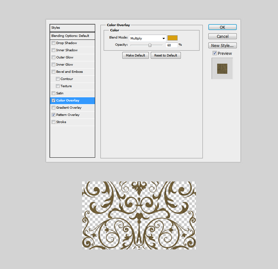Click the Make Default button
Viewport: 278px width, 269px height.
tap(135, 55)
